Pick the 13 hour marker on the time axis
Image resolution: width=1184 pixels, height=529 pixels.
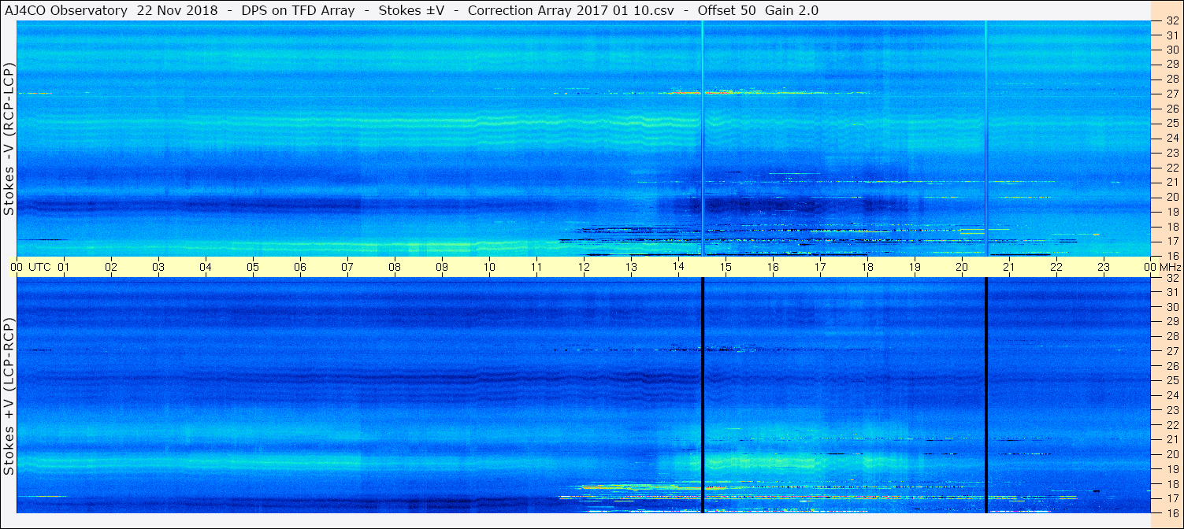coord(631,267)
